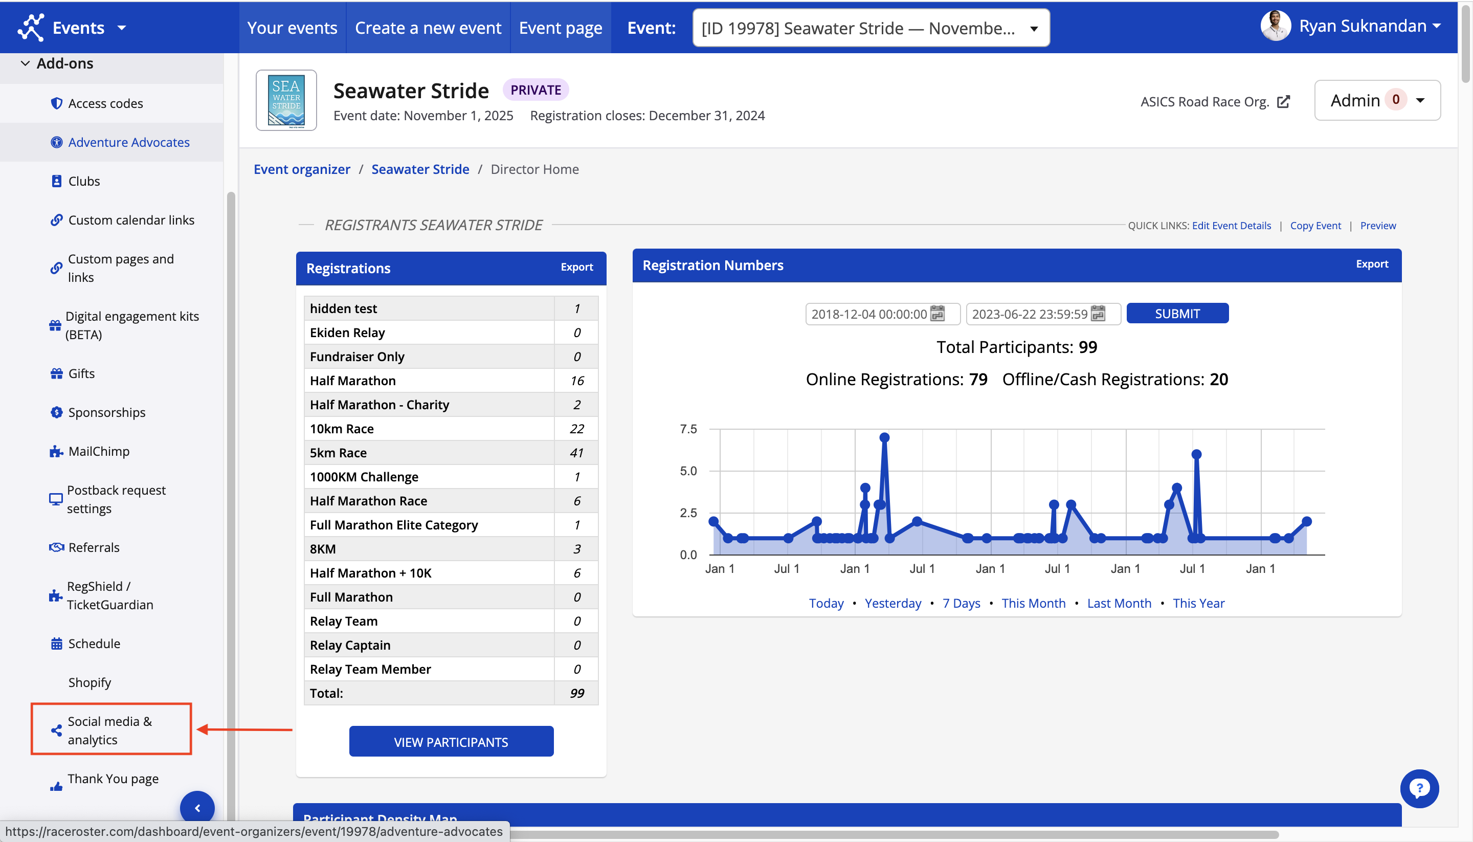Click the VIEW PARTICIPANTS button
The image size is (1473, 842).
pos(450,742)
